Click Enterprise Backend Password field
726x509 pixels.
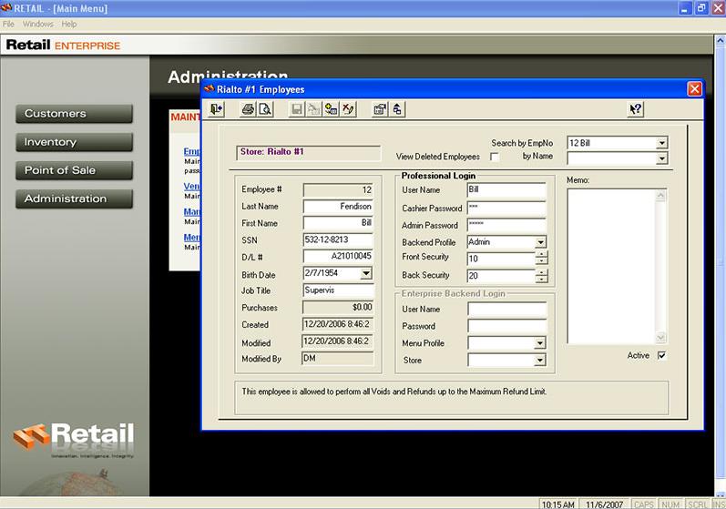point(507,326)
